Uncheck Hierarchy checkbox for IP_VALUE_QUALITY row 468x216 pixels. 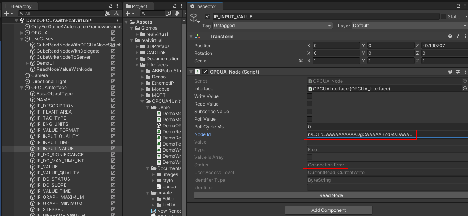click(x=113, y=173)
